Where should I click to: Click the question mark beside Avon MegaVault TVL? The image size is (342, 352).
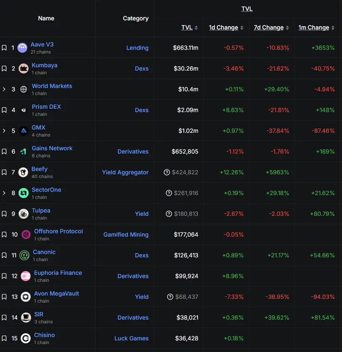tap(170, 297)
